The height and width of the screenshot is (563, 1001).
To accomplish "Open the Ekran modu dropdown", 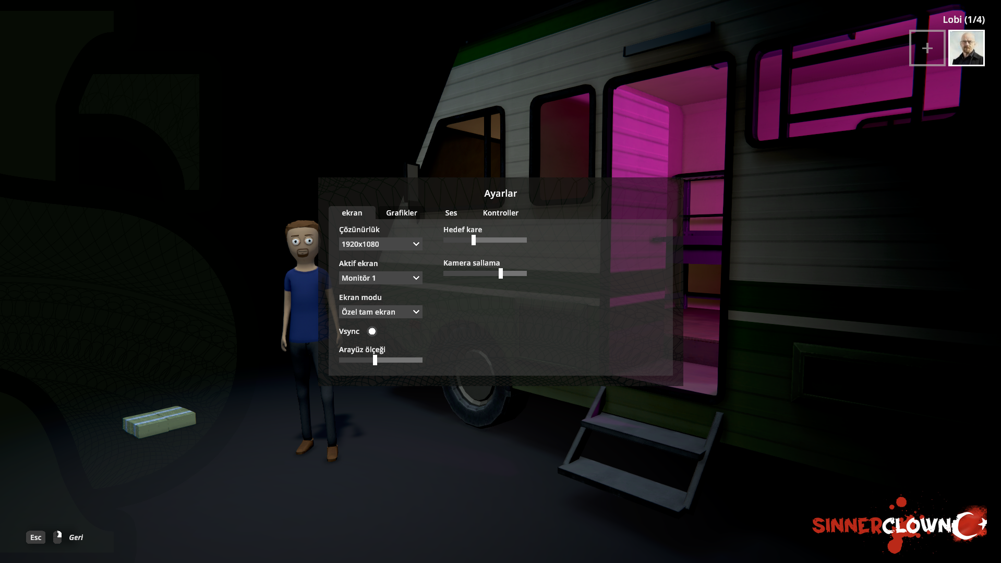I will click(380, 312).
